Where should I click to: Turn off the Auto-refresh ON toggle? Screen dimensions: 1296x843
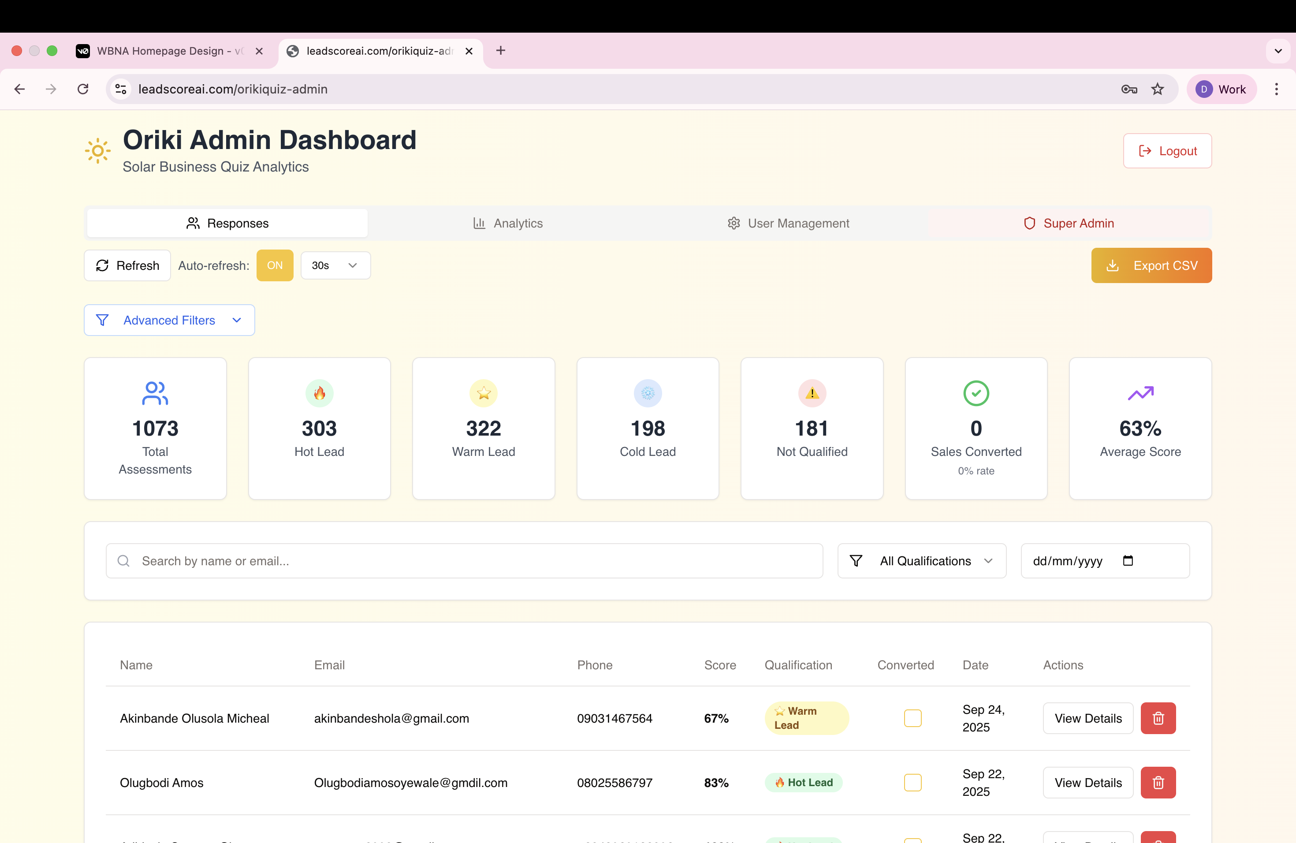coord(275,265)
